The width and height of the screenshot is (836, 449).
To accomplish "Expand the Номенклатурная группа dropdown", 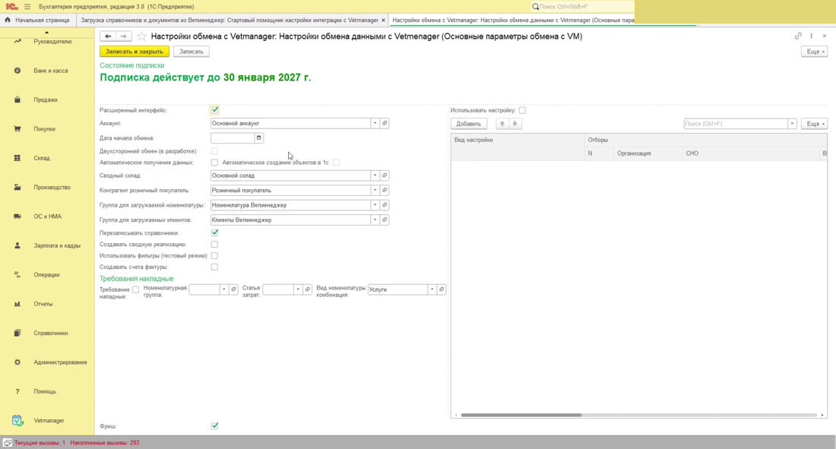I will (224, 289).
